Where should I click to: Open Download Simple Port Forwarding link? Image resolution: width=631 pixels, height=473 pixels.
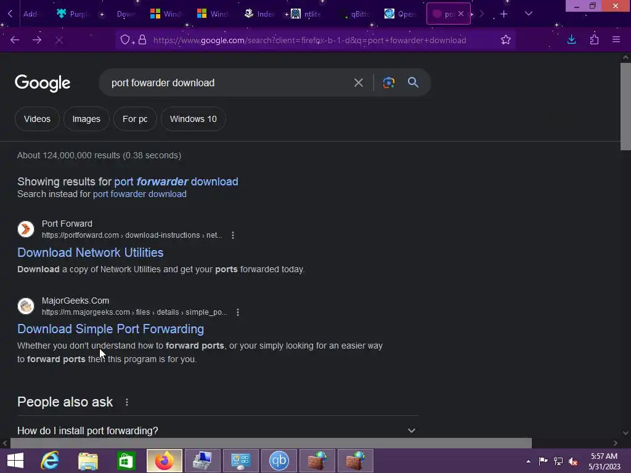111,329
